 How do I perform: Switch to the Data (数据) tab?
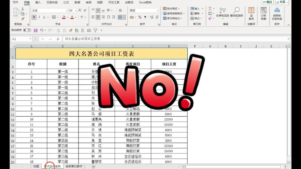tap(77, 2)
